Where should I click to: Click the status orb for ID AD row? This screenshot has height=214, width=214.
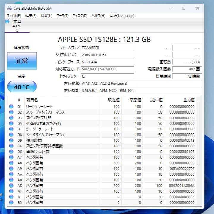click(11, 185)
